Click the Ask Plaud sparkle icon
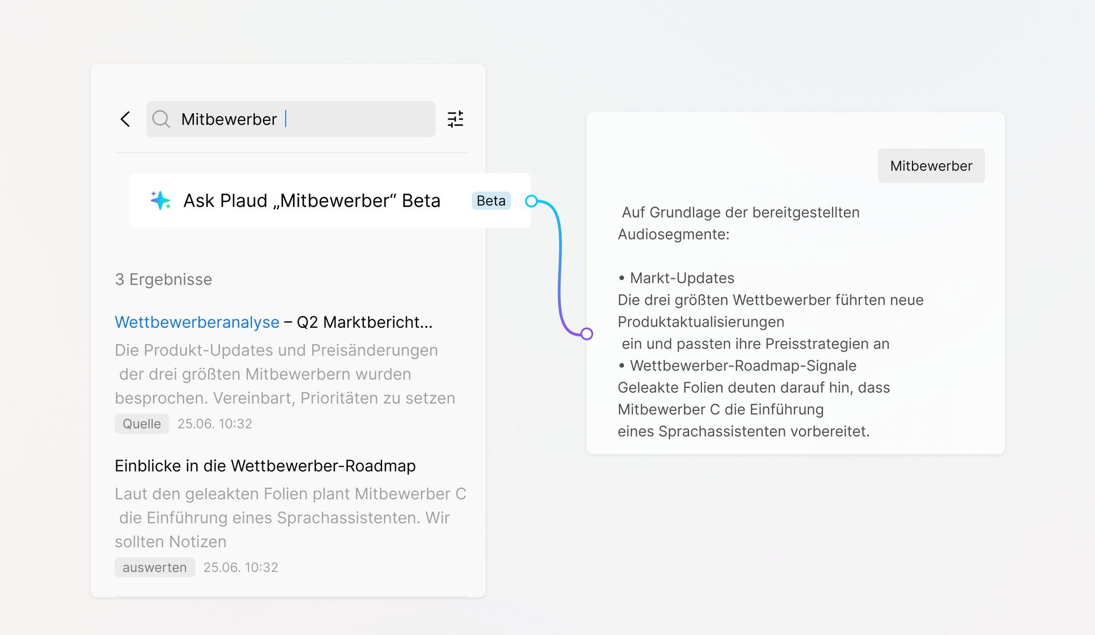The width and height of the screenshot is (1095, 635). point(160,201)
